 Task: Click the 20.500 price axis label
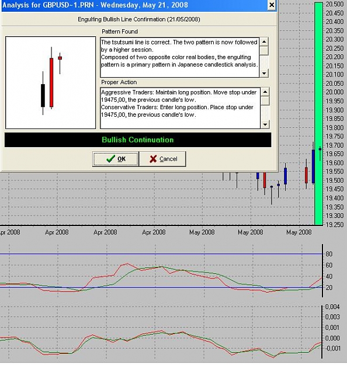pyautogui.click(x=335, y=4)
